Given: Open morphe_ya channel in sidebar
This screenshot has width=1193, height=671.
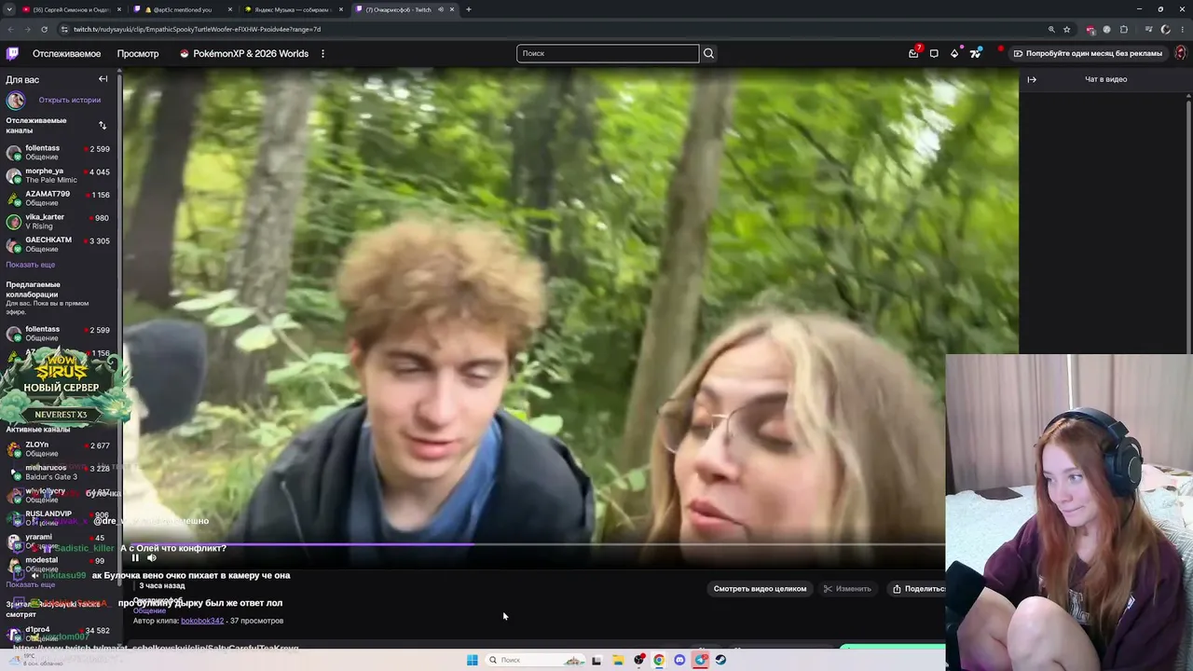Looking at the screenshot, I should click(x=58, y=175).
